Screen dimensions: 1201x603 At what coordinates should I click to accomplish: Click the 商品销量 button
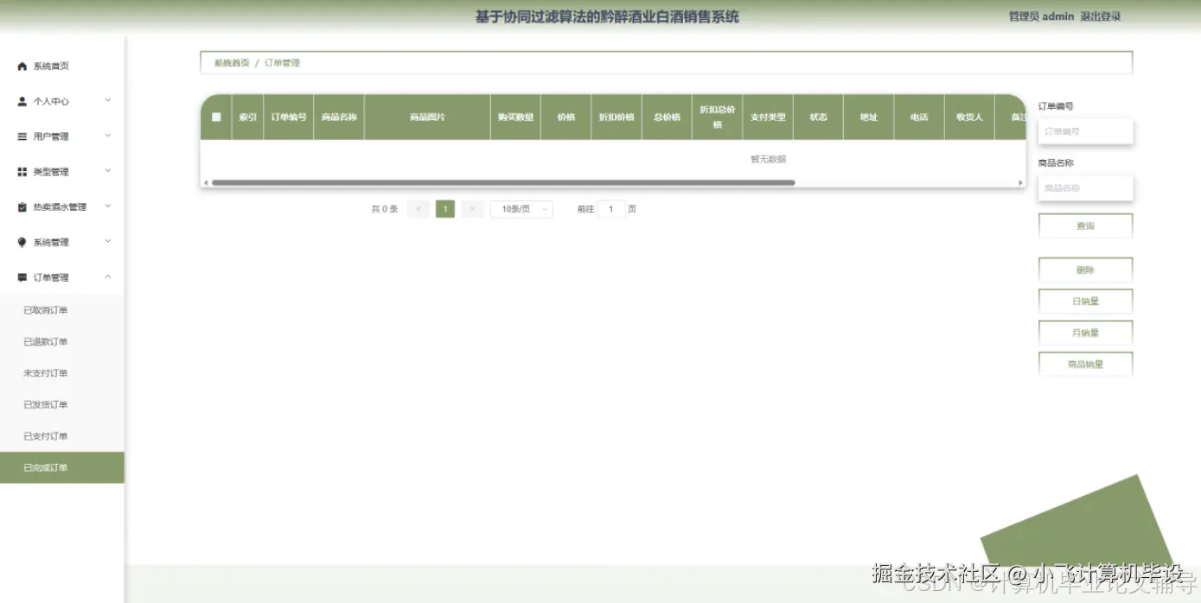tap(1085, 365)
